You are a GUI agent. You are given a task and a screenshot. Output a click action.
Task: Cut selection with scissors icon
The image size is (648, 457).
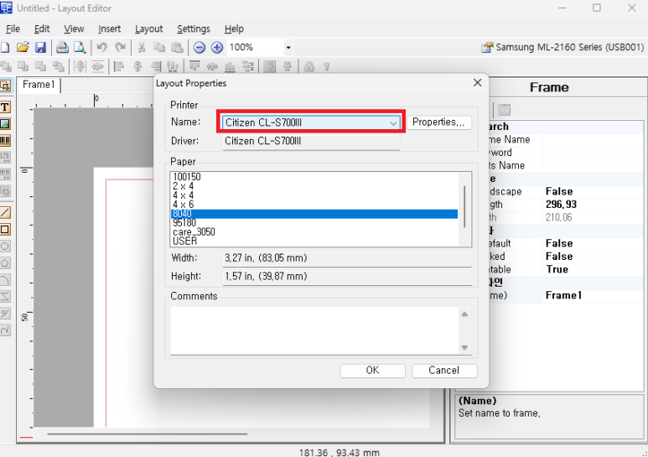[x=142, y=48]
